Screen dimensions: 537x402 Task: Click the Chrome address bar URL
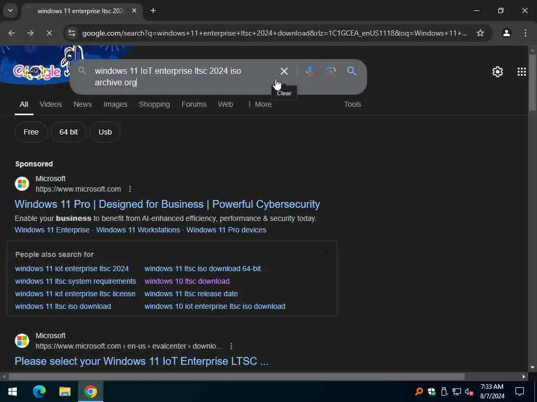coord(275,33)
